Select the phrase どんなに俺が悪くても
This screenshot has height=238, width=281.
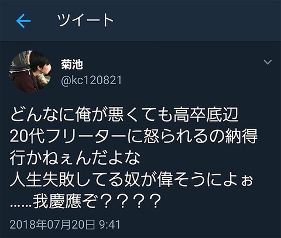[x=91, y=115]
